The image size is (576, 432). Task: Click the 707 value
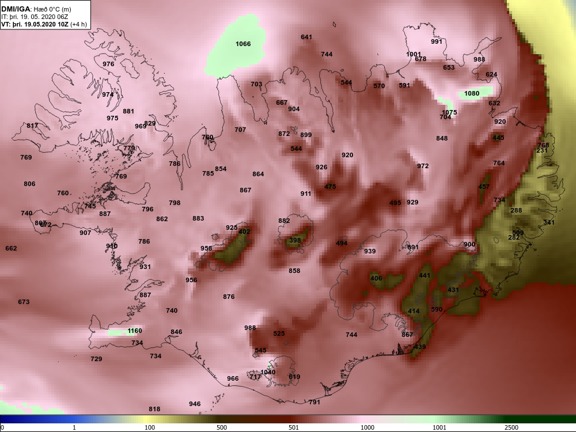pos(240,129)
